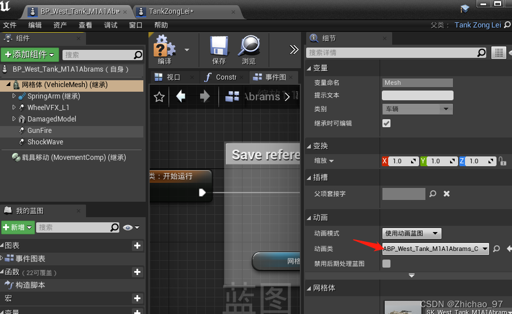Click the graph forward navigation arrow

tap(205, 96)
